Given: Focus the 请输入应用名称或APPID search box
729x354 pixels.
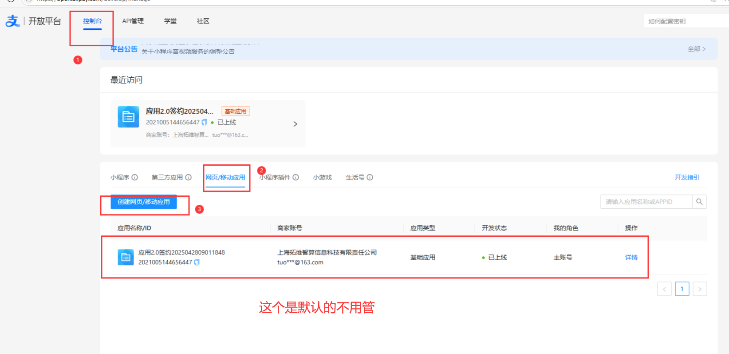Looking at the screenshot, I should pos(646,202).
